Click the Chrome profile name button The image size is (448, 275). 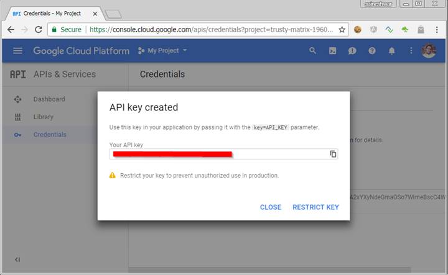[378, 4]
